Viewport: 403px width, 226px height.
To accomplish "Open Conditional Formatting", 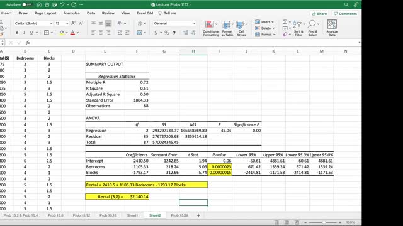I will (x=211, y=28).
